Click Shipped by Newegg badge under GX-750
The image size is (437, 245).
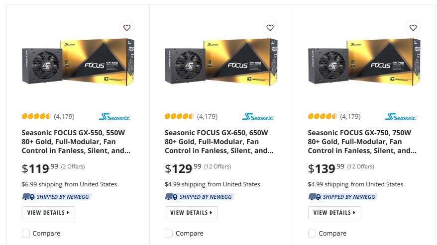(x=343, y=197)
